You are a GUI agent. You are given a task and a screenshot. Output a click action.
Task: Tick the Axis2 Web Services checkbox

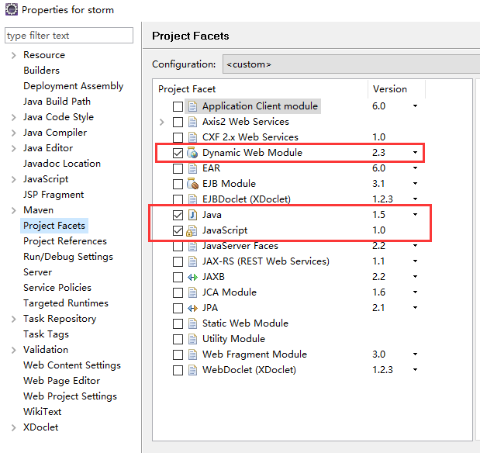pyautogui.click(x=178, y=122)
